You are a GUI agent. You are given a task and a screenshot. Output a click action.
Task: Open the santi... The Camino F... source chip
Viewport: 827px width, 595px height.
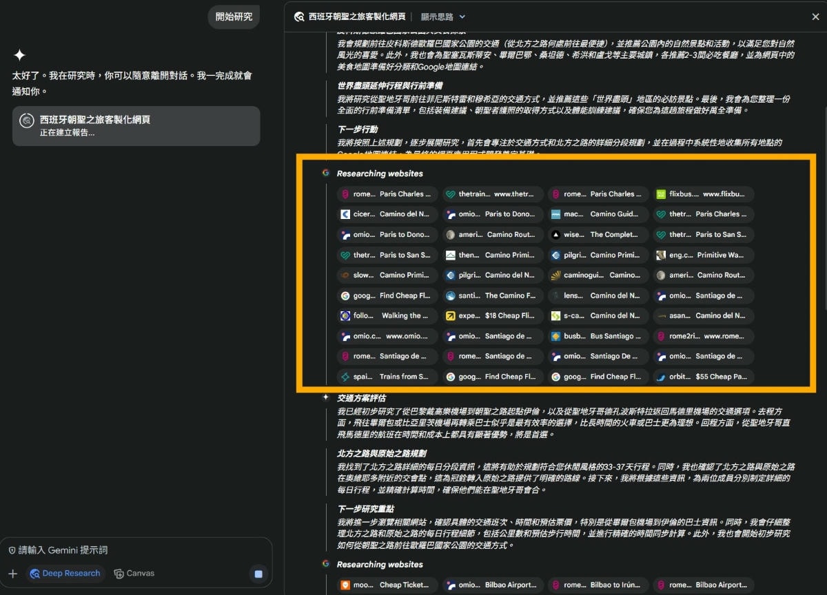[493, 295]
